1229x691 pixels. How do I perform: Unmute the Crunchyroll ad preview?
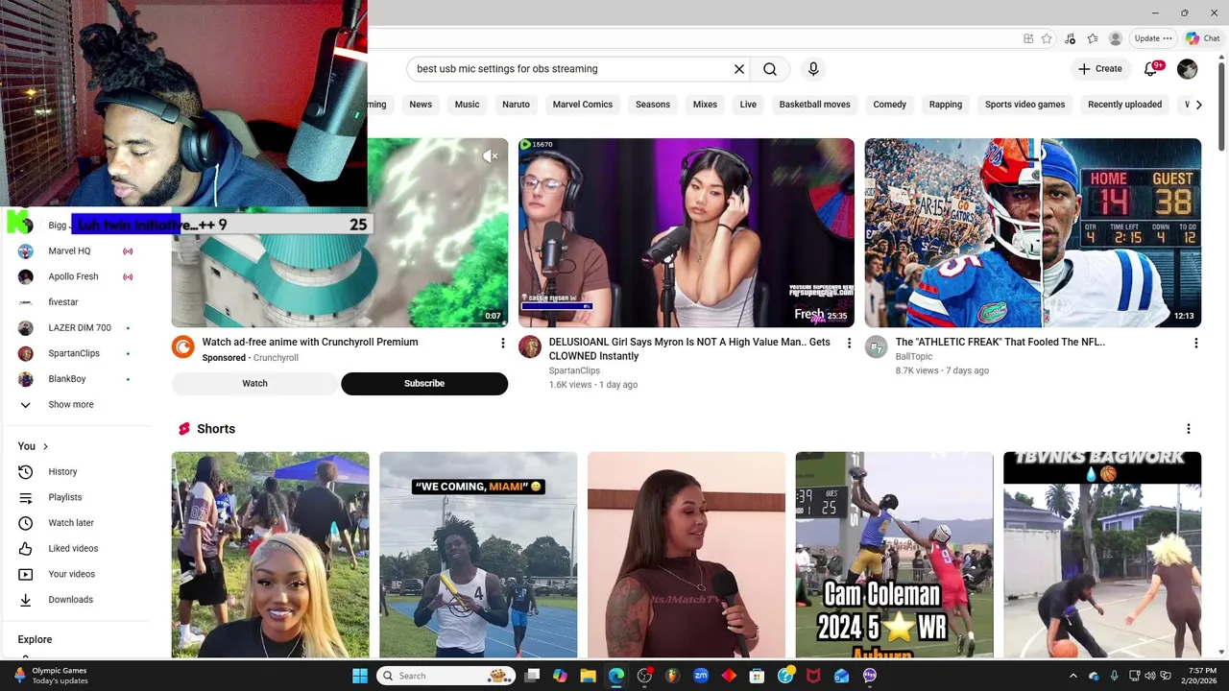click(491, 155)
